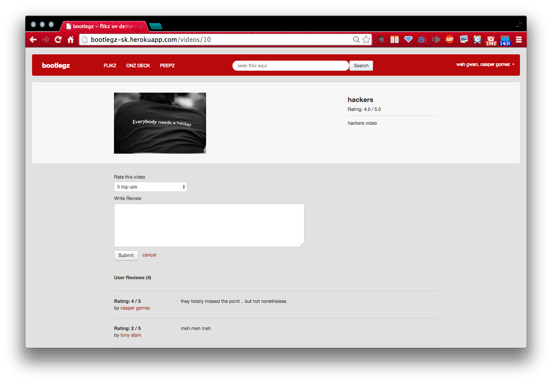Click the 'Everybody needs a hacker' video image
The width and height of the screenshot is (552, 383).
tap(160, 123)
